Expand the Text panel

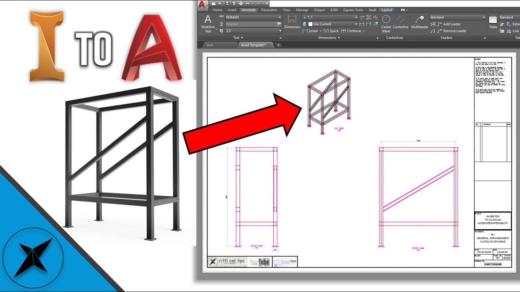(x=237, y=38)
